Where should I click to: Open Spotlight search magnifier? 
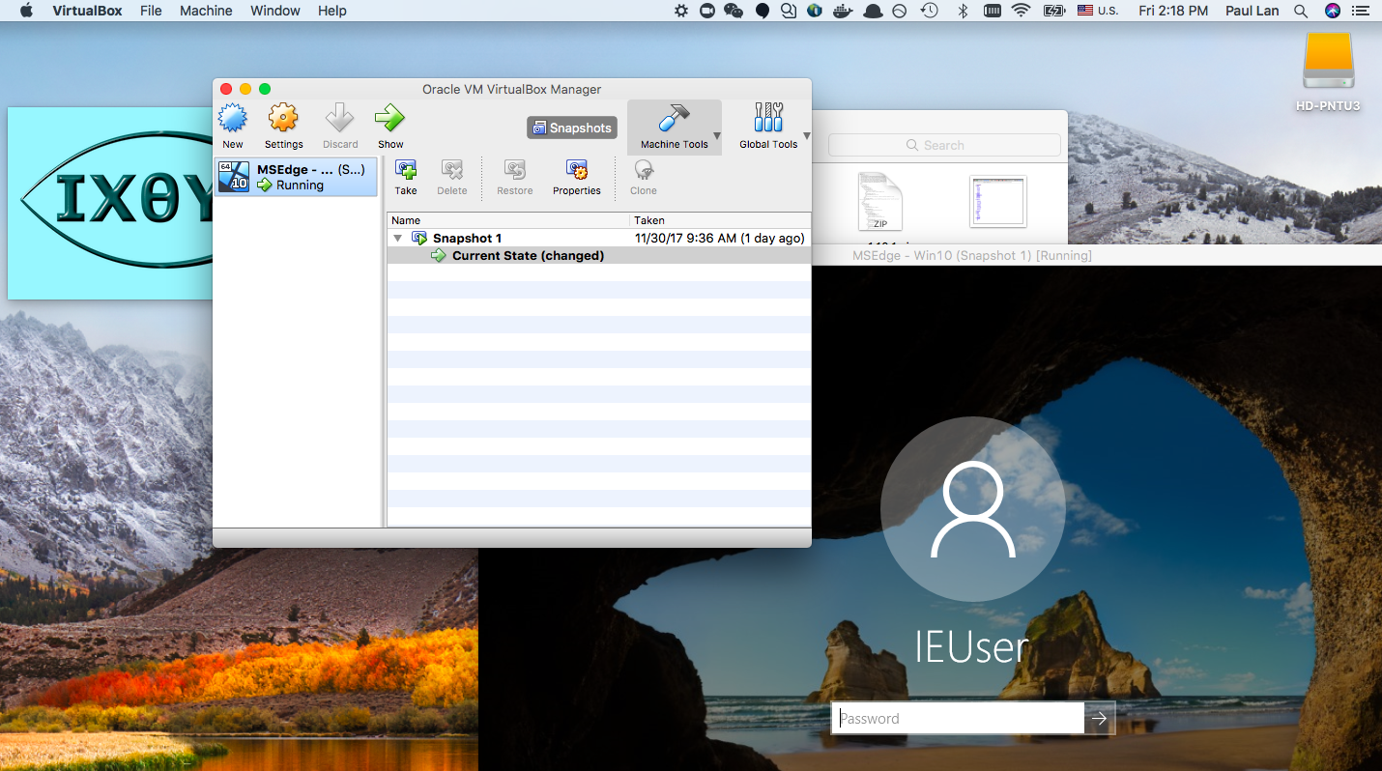pos(1301,11)
